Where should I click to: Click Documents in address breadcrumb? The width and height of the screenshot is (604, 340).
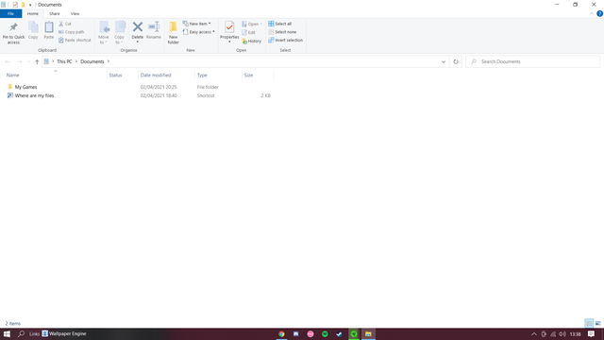[x=92, y=61]
